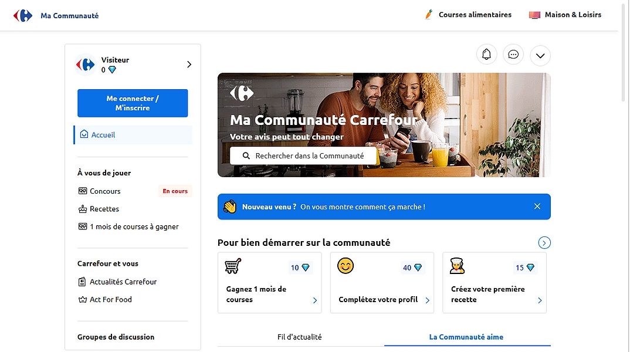The width and height of the screenshot is (630, 352).
Task: Click the diamond points icon under Visiteur
Action: coord(112,70)
